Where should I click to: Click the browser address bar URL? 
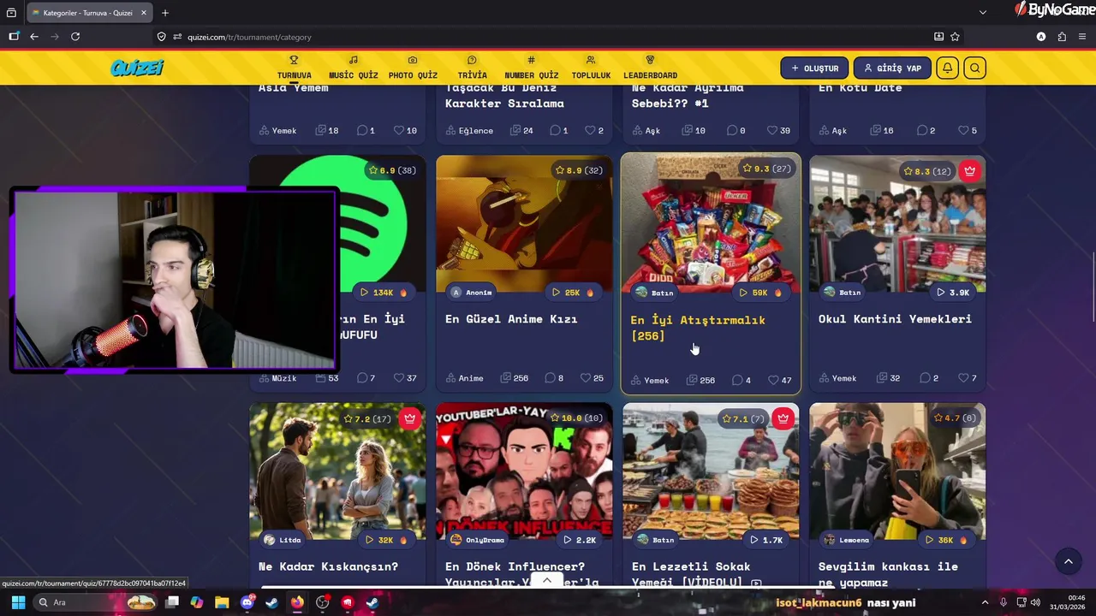click(x=249, y=37)
